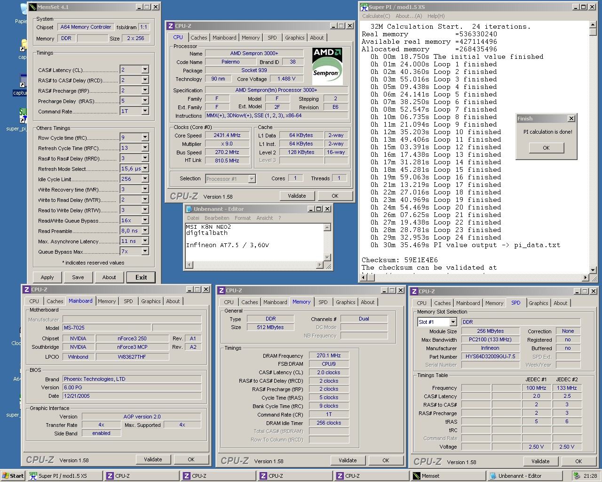Open the Command Rate dropdown
The width and height of the screenshot is (602, 482).
click(145, 111)
